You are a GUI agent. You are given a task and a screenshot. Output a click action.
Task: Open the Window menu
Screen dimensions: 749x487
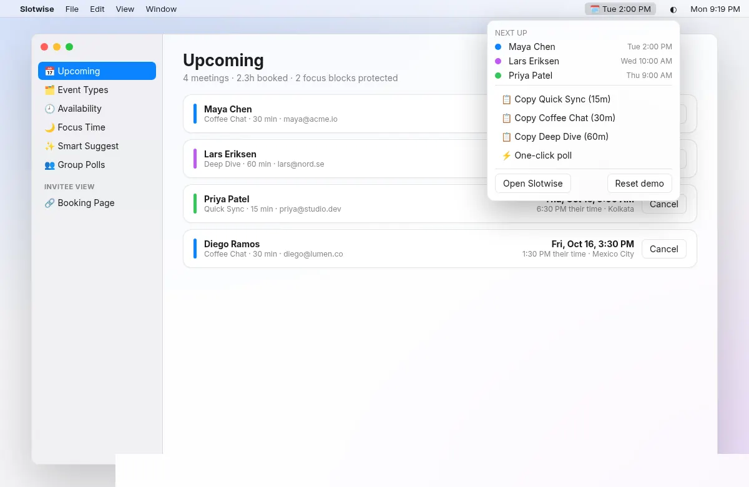pos(161,9)
